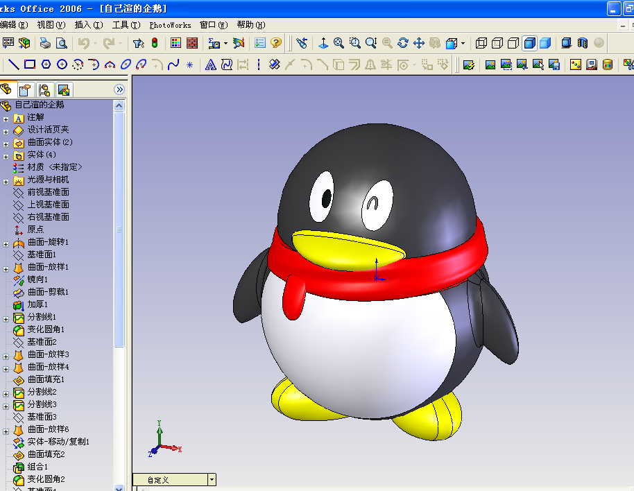The image size is (634, 491).
Task: Select the root 自己渲的企鹅 part node
Action: 40,105
